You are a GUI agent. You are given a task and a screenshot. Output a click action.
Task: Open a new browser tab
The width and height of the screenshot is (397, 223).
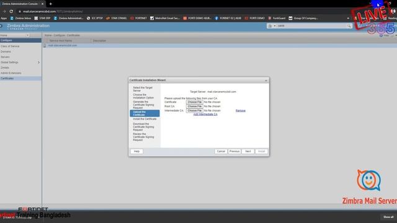tap(51, 4)
